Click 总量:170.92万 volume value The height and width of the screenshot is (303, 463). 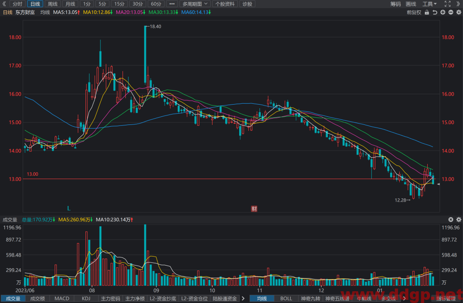point(38,220)
